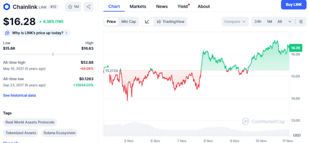Open the Markets tab
309x143 pixels.
[138, 6]
